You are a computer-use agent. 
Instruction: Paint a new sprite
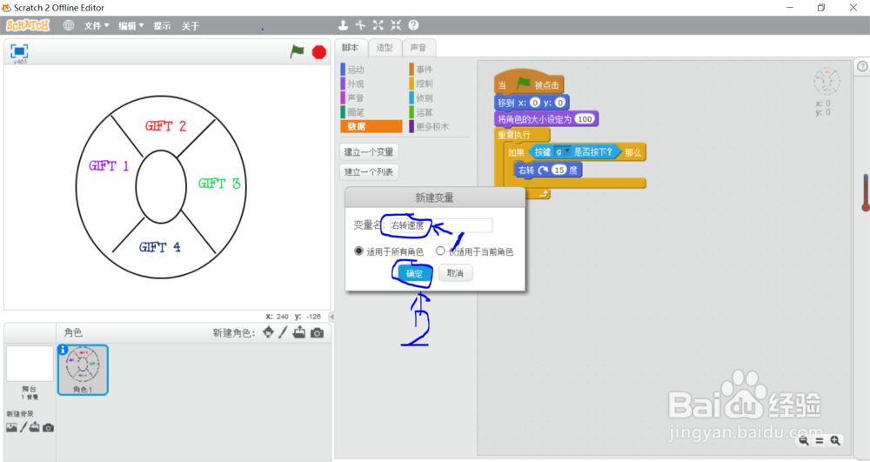(283, 332)
